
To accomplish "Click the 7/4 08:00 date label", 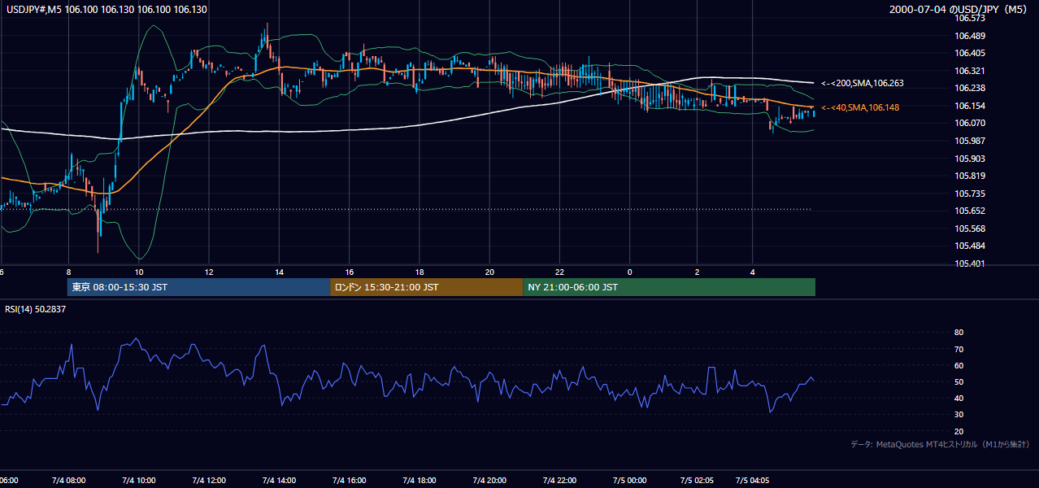I will (x=69, y=480).
